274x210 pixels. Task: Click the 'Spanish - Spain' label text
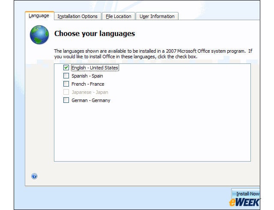coord(87,76)
